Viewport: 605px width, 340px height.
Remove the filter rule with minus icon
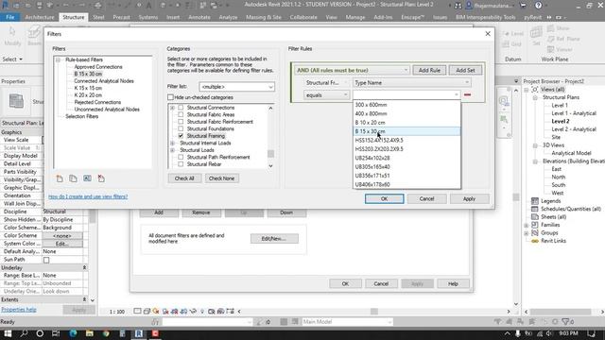pyautogui.click(x=467, y=94)
